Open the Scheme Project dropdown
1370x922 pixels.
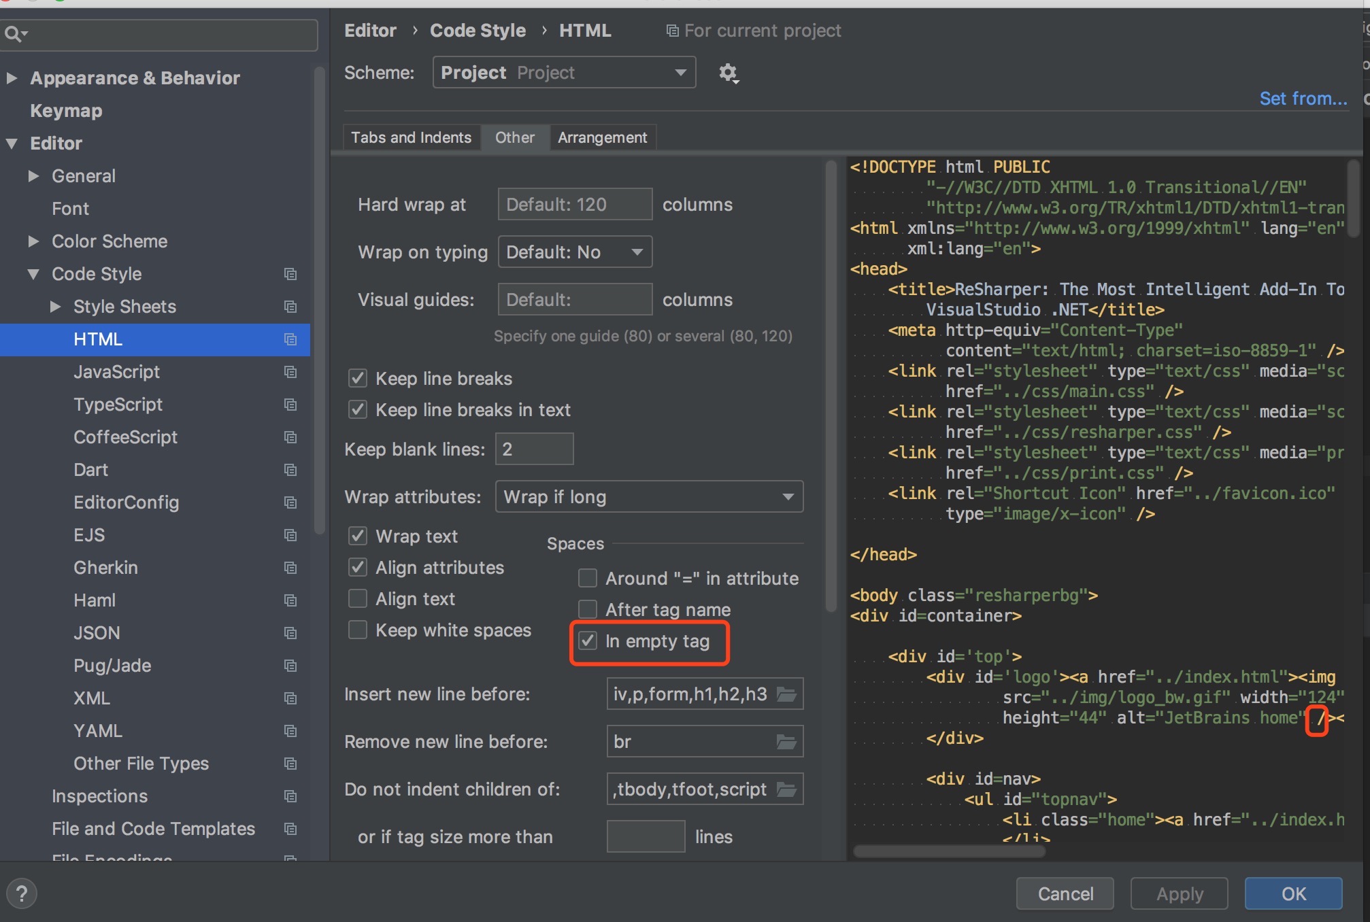(564, 73)
